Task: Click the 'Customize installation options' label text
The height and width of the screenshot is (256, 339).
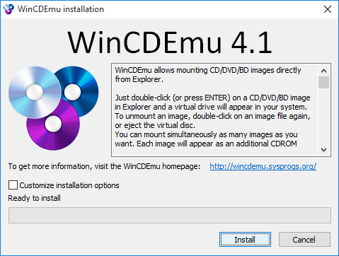Action: point(69,185)
